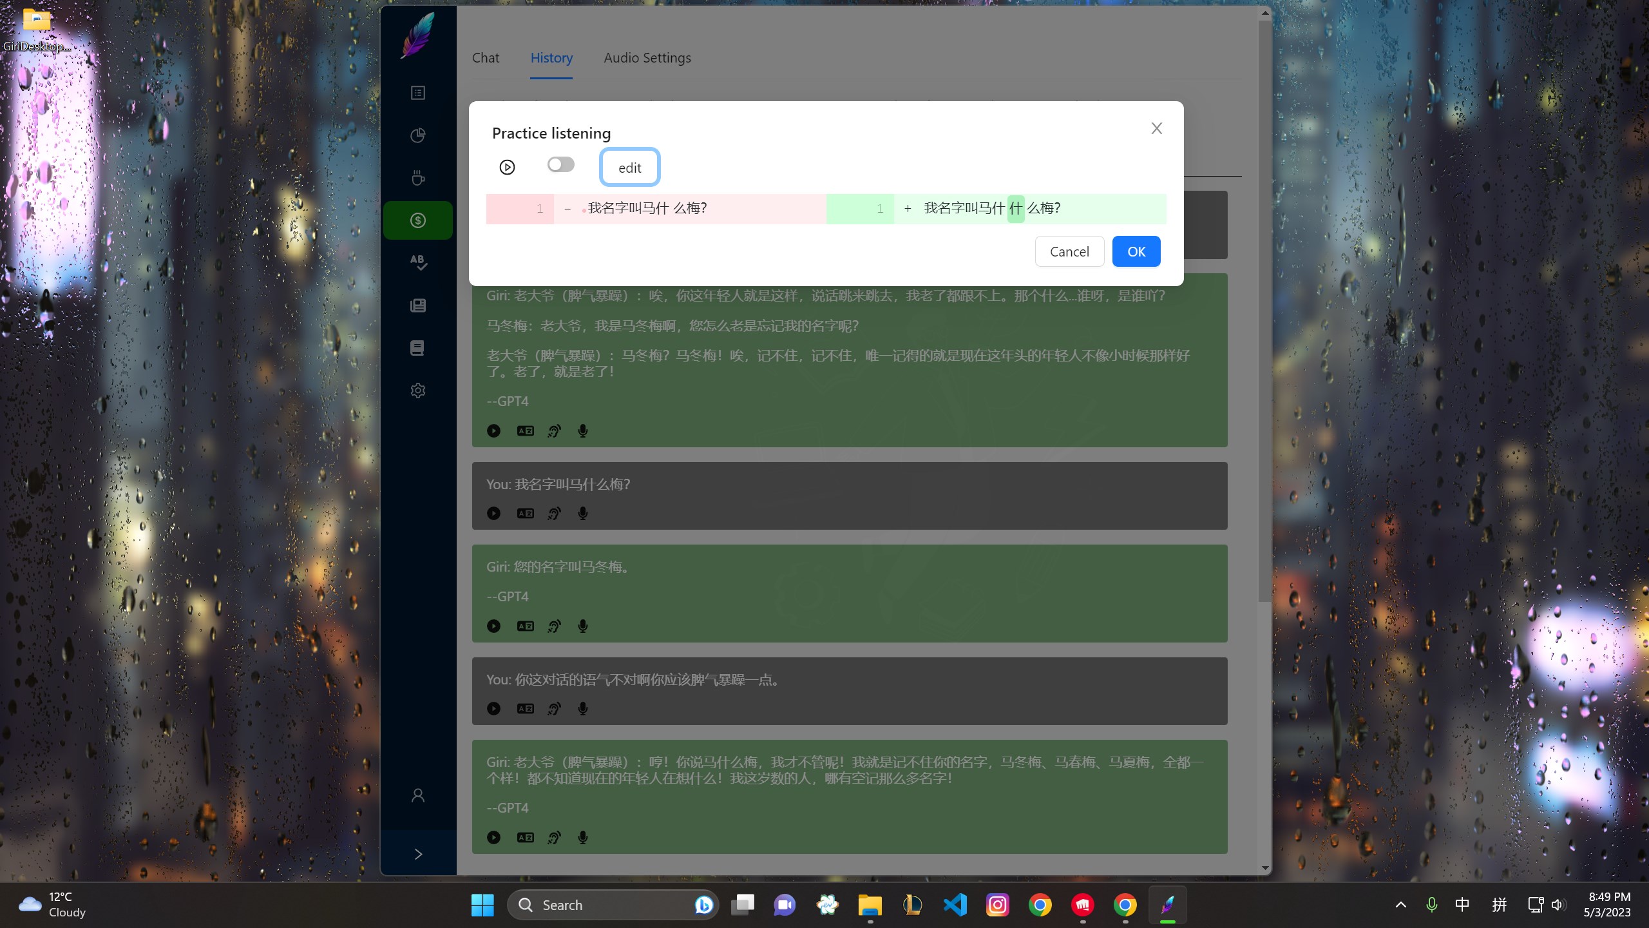Open the dollar sign sidebar item

[418, 220]
